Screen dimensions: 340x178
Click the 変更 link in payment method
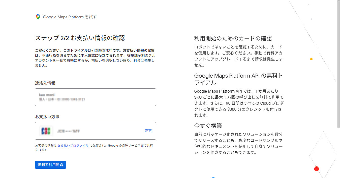(148, 131)
